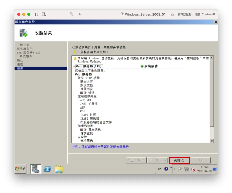Click the warning icon by 1 条警告消息

pos(75,52)
